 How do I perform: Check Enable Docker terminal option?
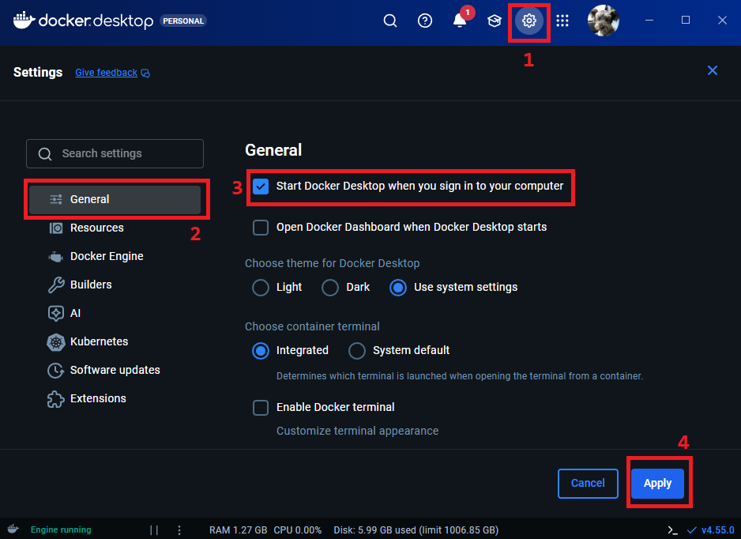(x=261, y=408)
